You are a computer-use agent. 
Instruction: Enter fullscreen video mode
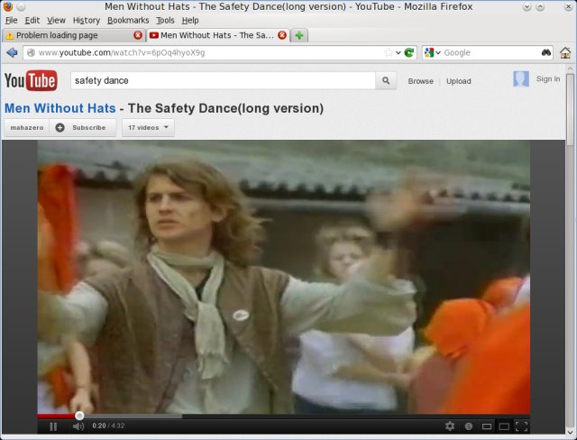click(521, 426)
